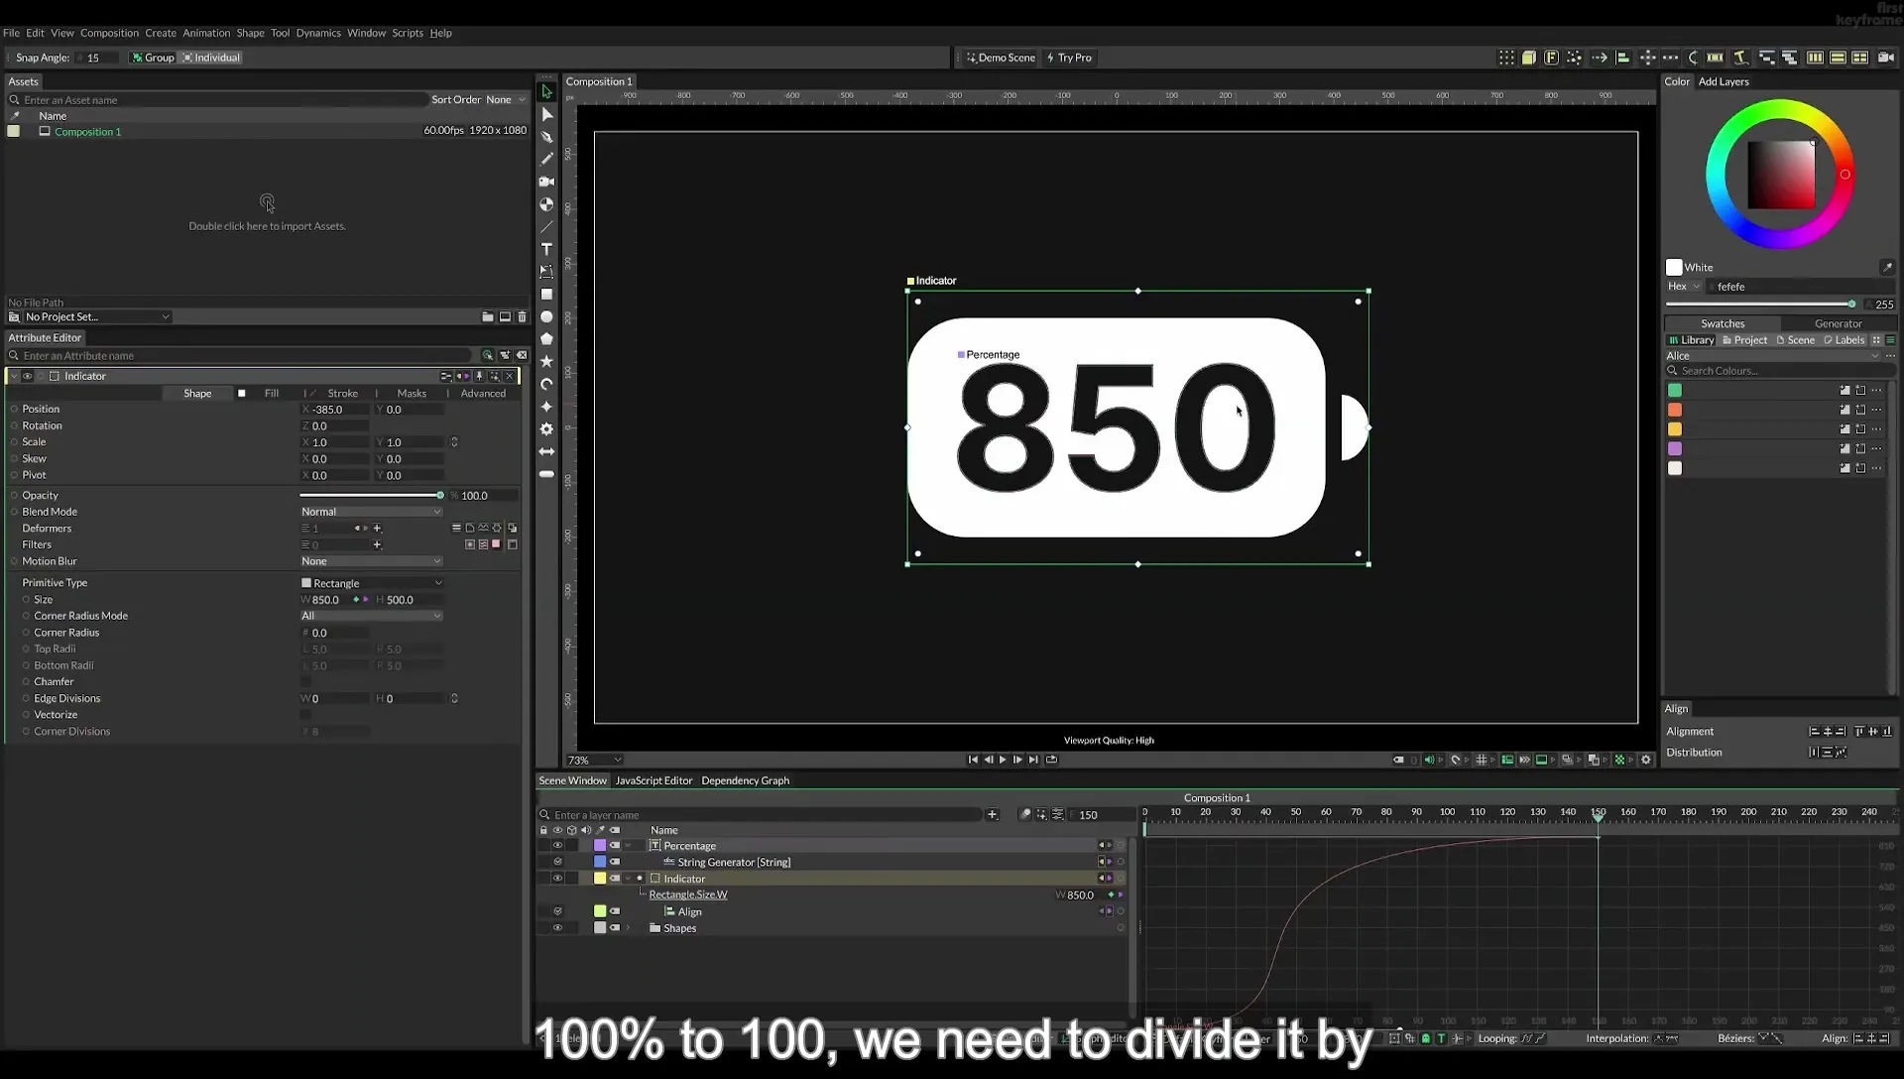Open the eyedropper next to White
This screenshot has height=1079, width=1904.
(1886, 267)
